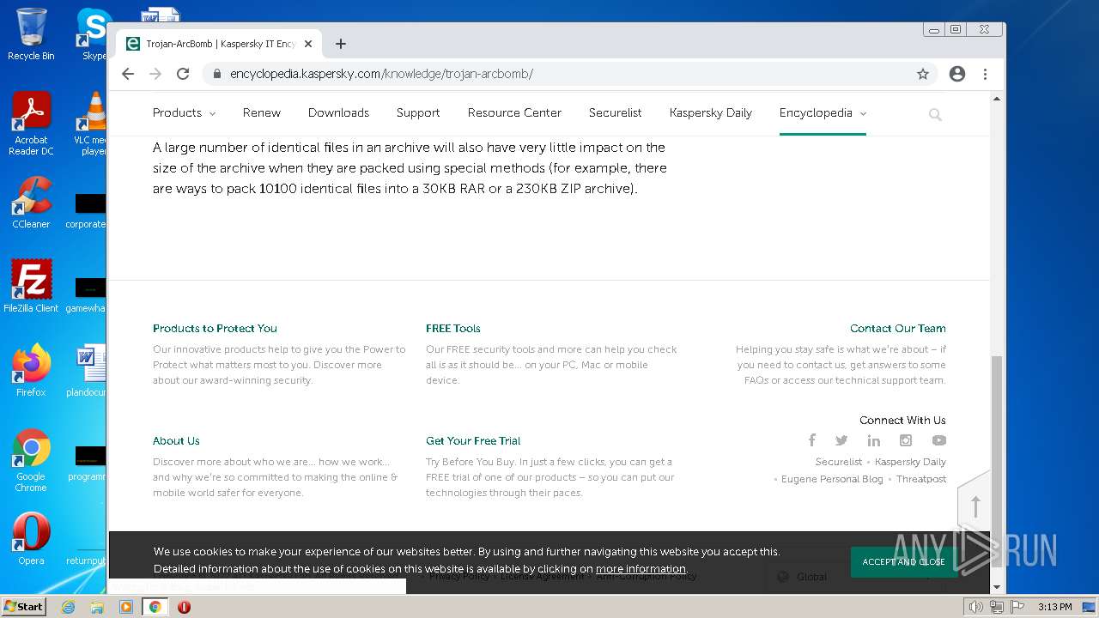This screenshot has height=618, width=1099.
Task: Open 'Get Your Free Trial' link
Action: [x=473, y=441]
